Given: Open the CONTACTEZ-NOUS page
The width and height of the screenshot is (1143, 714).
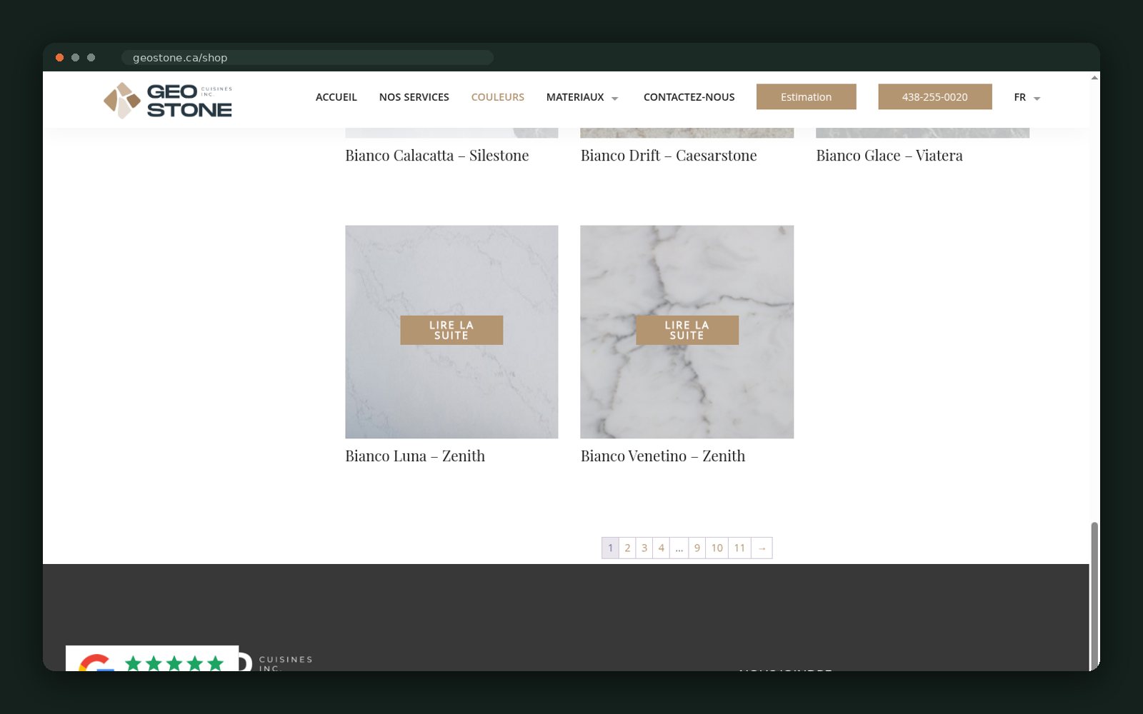Looking at the screenshot, I should (x=689, y=97).
